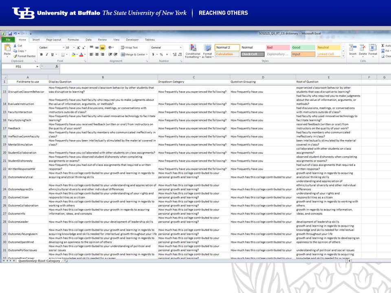This screenshot has height=293, width=391.
Task: Toggle Wrap Text
Action: 129,47
